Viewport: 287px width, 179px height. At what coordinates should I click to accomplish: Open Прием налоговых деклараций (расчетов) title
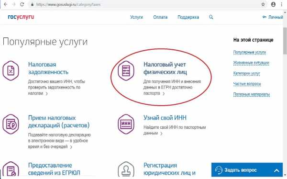[x=59, y=122]
